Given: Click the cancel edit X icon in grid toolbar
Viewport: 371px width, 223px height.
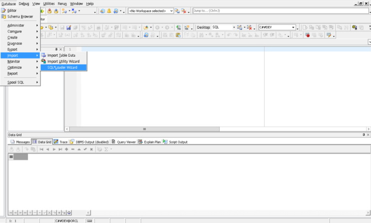Looking at the screenshot, I should click(91, 149).
